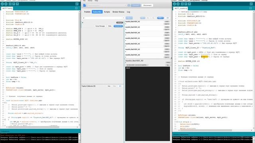This screenshot has width=255, height=143.
Task: Open tab options arrow in MQTT_Joystick window
Action: point(251,8)
